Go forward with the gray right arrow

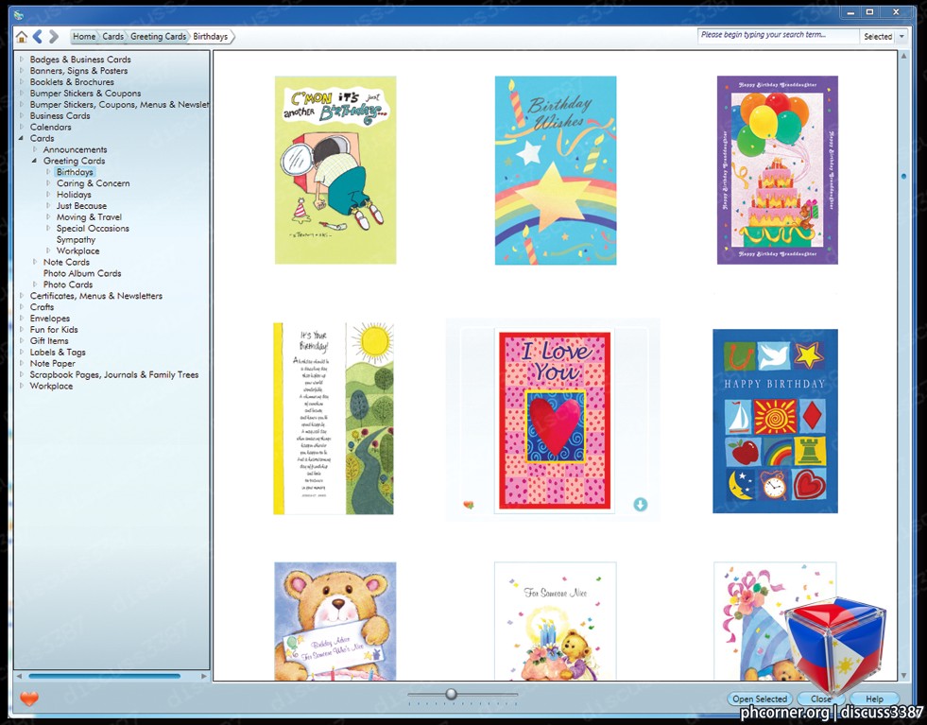tap(54, 37)
